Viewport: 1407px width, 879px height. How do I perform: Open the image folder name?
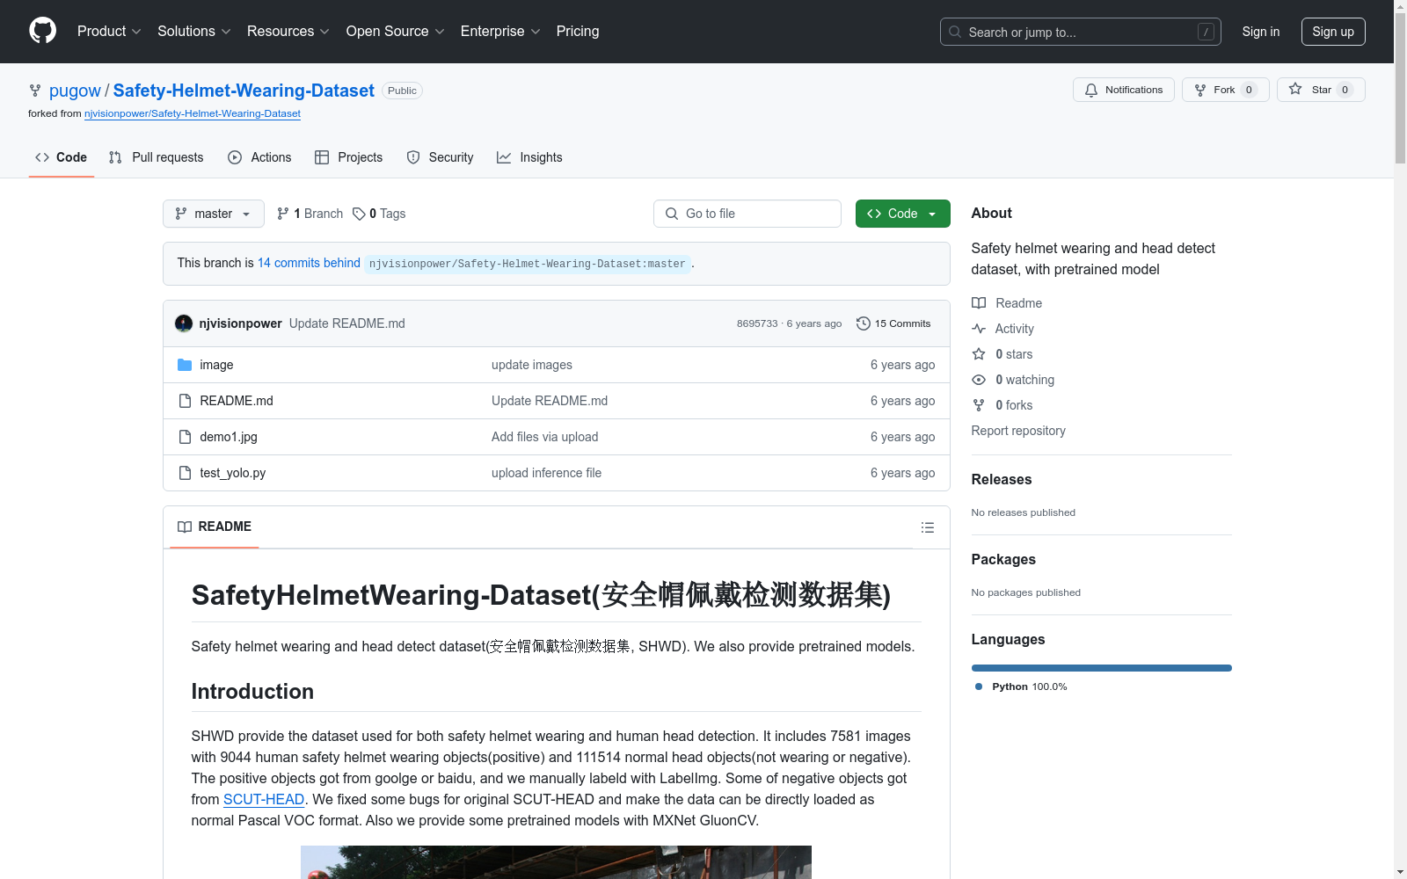[x=216, y=365]
